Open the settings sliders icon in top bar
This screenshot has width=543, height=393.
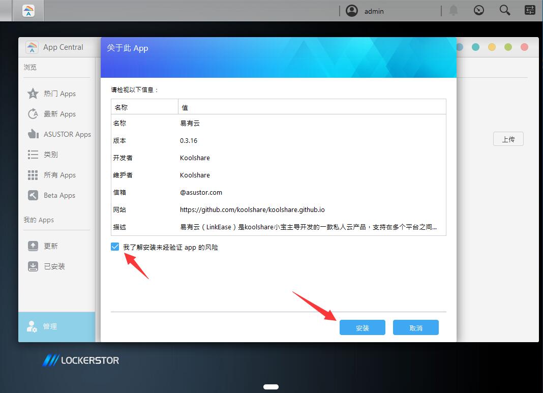[x=530, y=10]
